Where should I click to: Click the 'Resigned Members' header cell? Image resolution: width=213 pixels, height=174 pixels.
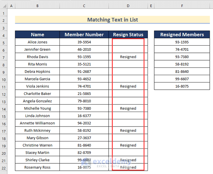click(182, 35)
